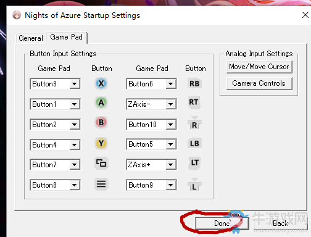Open the Button6 dropdown
311x237 pixels.
pos(170,84)
